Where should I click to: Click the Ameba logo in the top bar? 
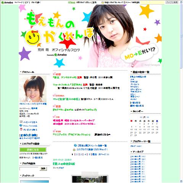[7, 2]
